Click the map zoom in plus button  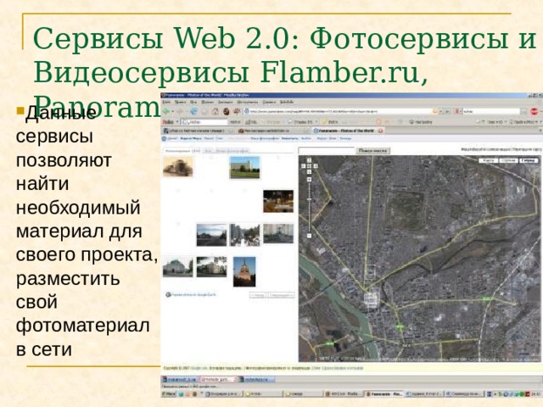(309, 179)
